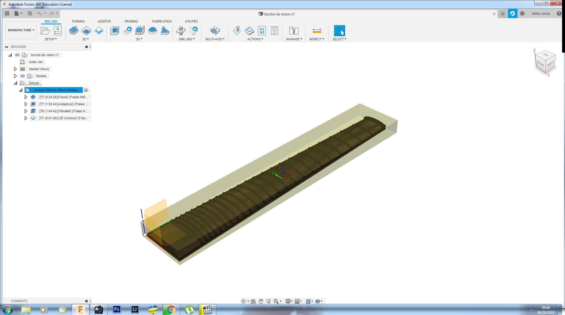Expand the Parallel2 operation
This screenshot has width=565, height=315.
pos(26,111)
